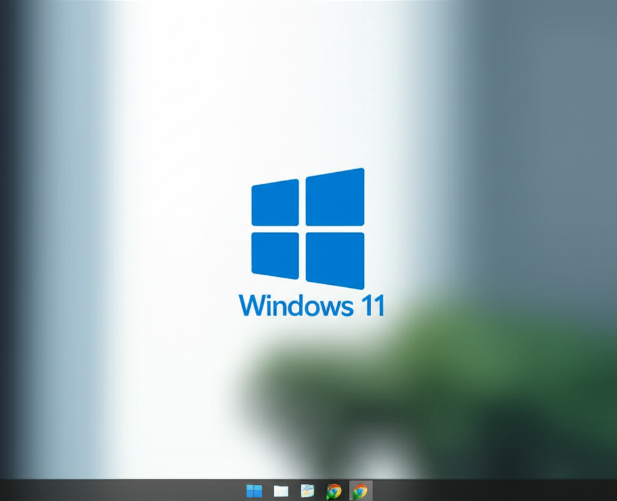Open the picture app beside File Explorer

pos(307,491)
